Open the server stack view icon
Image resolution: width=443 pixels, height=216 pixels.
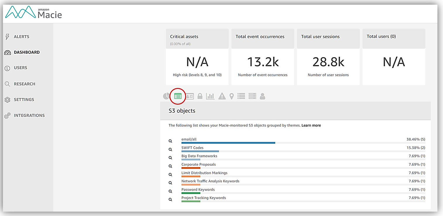[252, 96]
